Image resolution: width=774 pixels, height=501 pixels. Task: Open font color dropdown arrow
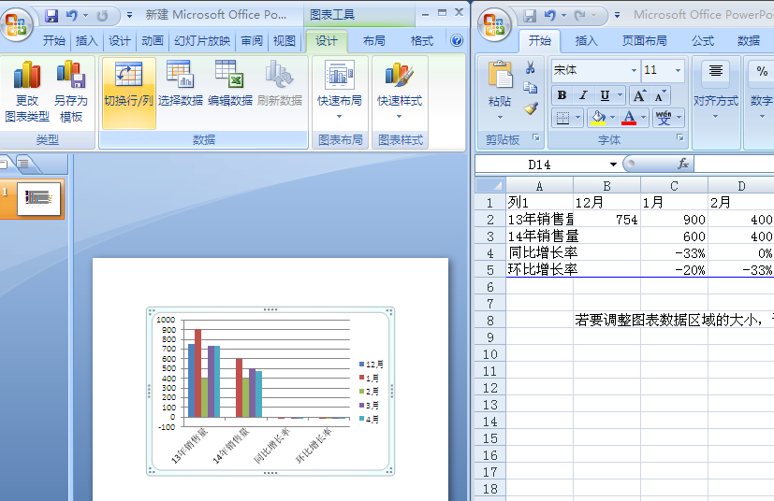point(643,118)
